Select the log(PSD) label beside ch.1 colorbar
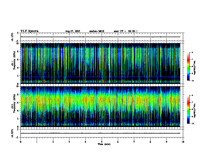The image size is (206, 159). 195,68
